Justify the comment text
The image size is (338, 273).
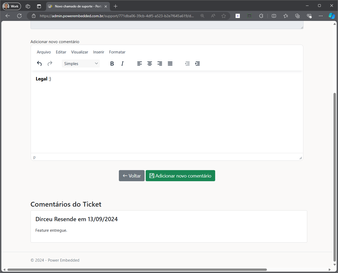point(170,63)
